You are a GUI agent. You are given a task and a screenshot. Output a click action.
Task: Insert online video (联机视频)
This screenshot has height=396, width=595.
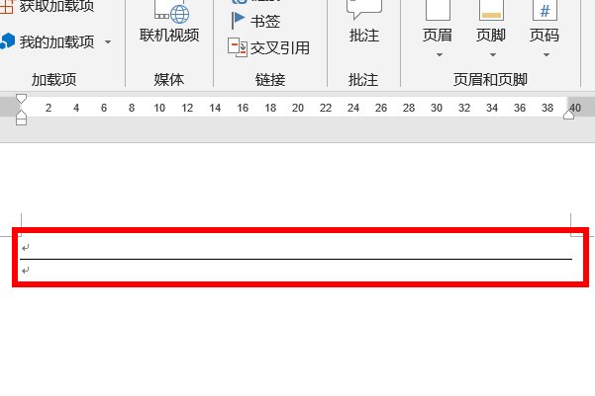click(169, 22)
